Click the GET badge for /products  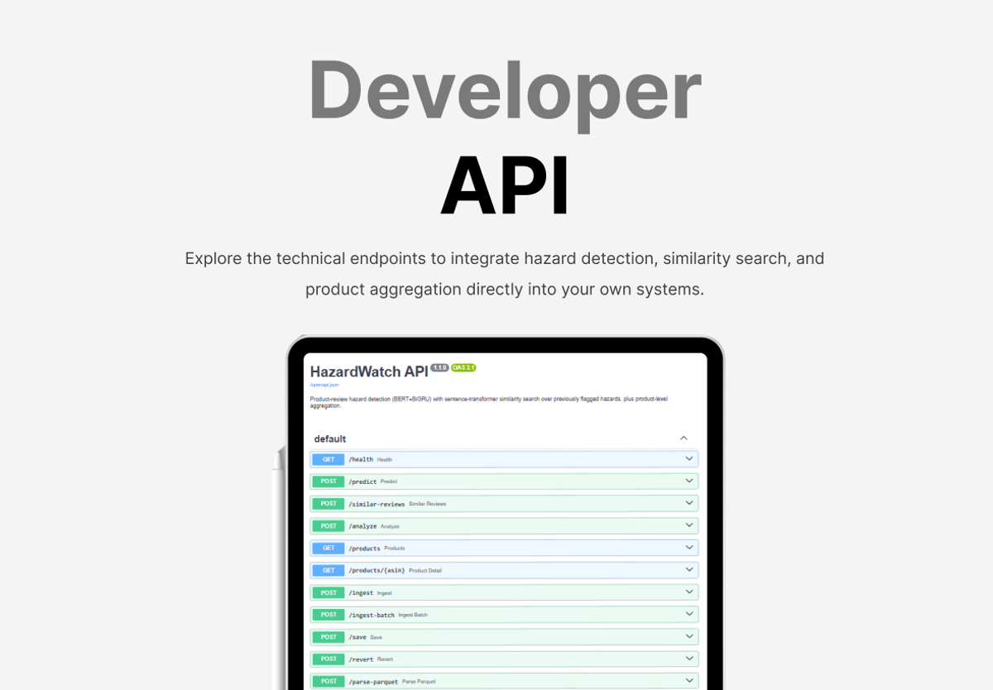[329, 549]
